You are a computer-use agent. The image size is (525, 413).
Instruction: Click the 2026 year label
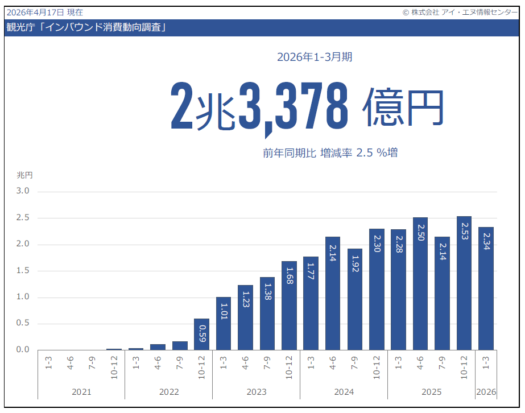coord(487,391)
